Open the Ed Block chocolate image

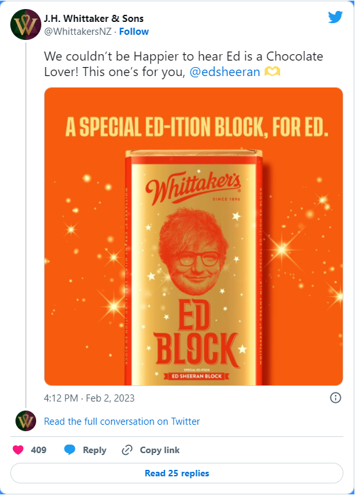point(194,237)
